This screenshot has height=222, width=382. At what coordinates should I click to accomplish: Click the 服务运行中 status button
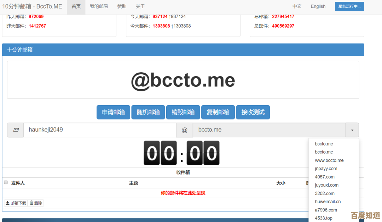pyautogui.click(x=349, y=6)
